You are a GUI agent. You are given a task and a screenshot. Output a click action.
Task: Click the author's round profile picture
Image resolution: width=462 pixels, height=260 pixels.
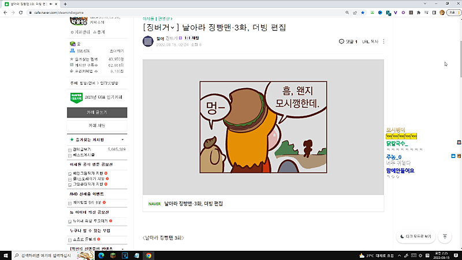click(148, 41)
